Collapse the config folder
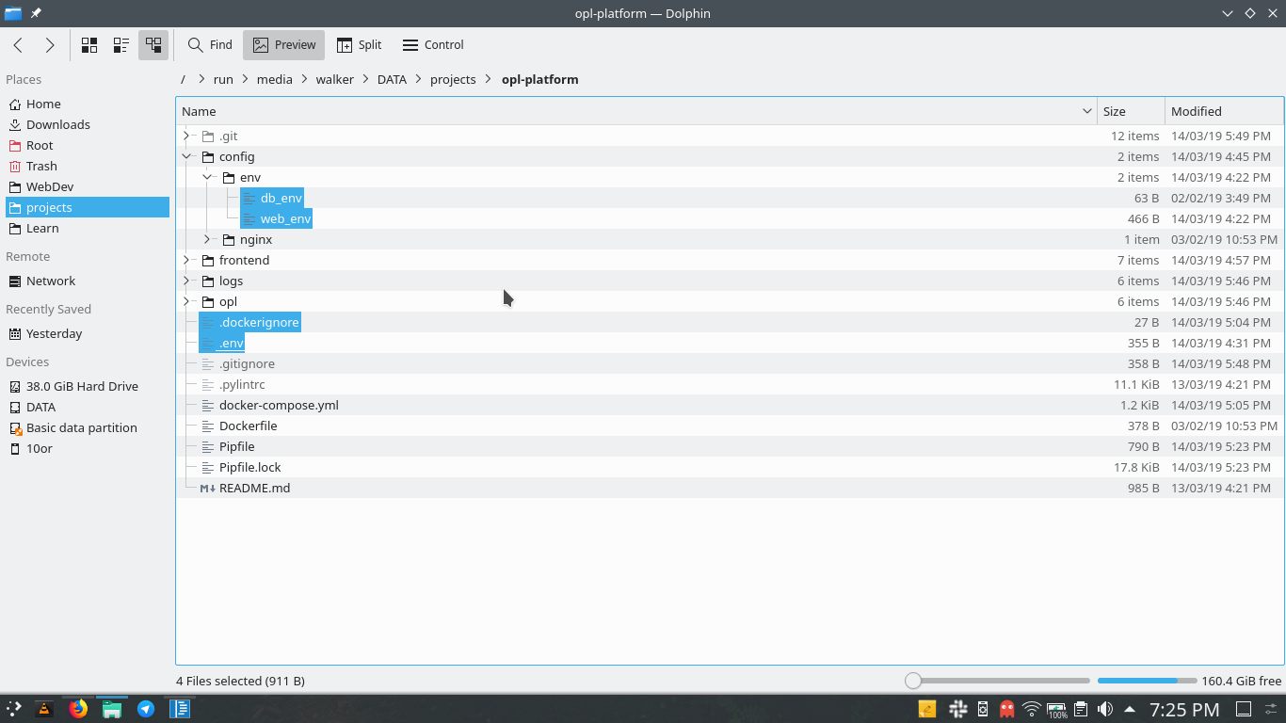Viewport: 1286px width, 723px height. pos(186,156)
